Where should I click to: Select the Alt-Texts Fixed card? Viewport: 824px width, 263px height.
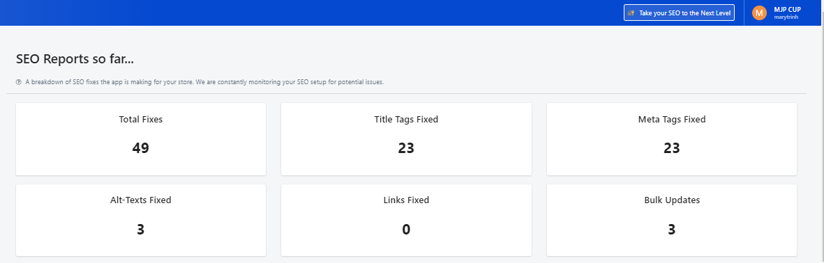pyautogui.click(x=141, y=220)
